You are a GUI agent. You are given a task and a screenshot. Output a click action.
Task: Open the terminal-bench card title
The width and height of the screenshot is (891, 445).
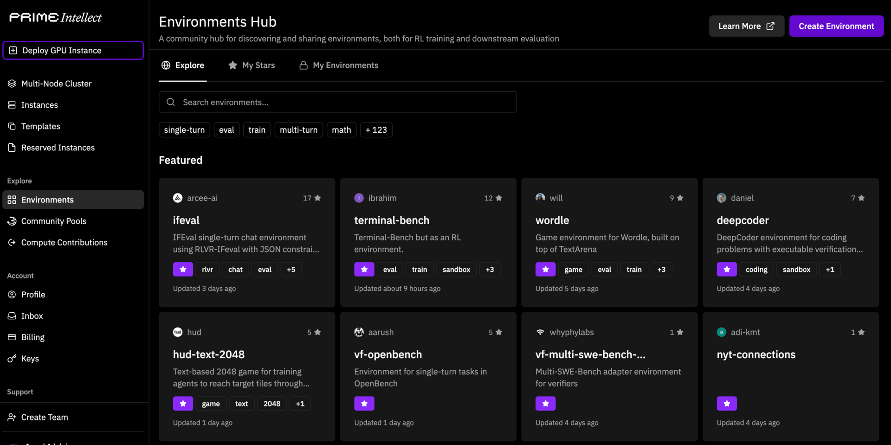392,220
